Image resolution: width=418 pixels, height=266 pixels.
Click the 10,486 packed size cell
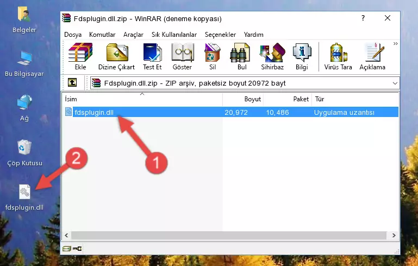click(278, 112)
